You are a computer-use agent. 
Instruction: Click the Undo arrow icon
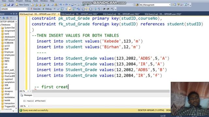coord(61,5)
